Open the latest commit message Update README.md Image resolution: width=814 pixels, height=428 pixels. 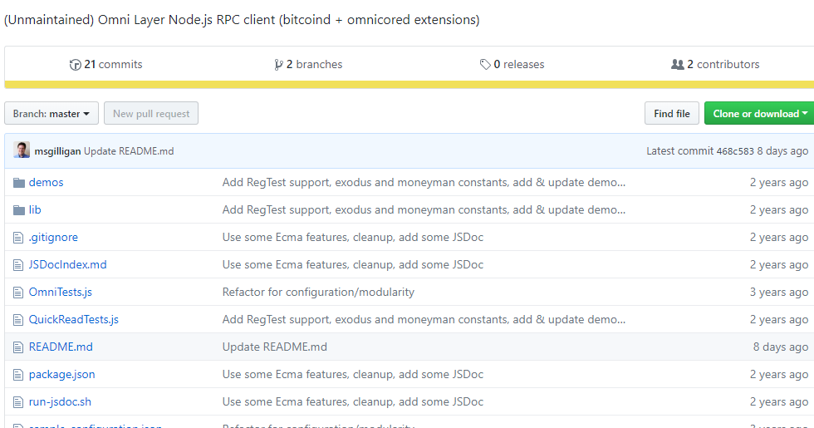[129, 151]
